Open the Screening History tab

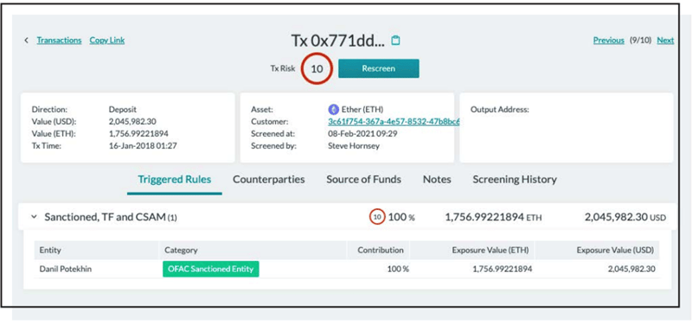[515, 180]
